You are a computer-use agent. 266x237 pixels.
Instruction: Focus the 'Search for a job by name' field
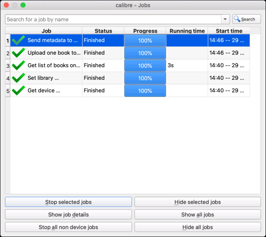[x=113, y=19]
